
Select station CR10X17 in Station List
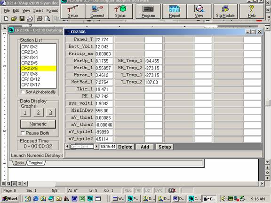[38, 85]
